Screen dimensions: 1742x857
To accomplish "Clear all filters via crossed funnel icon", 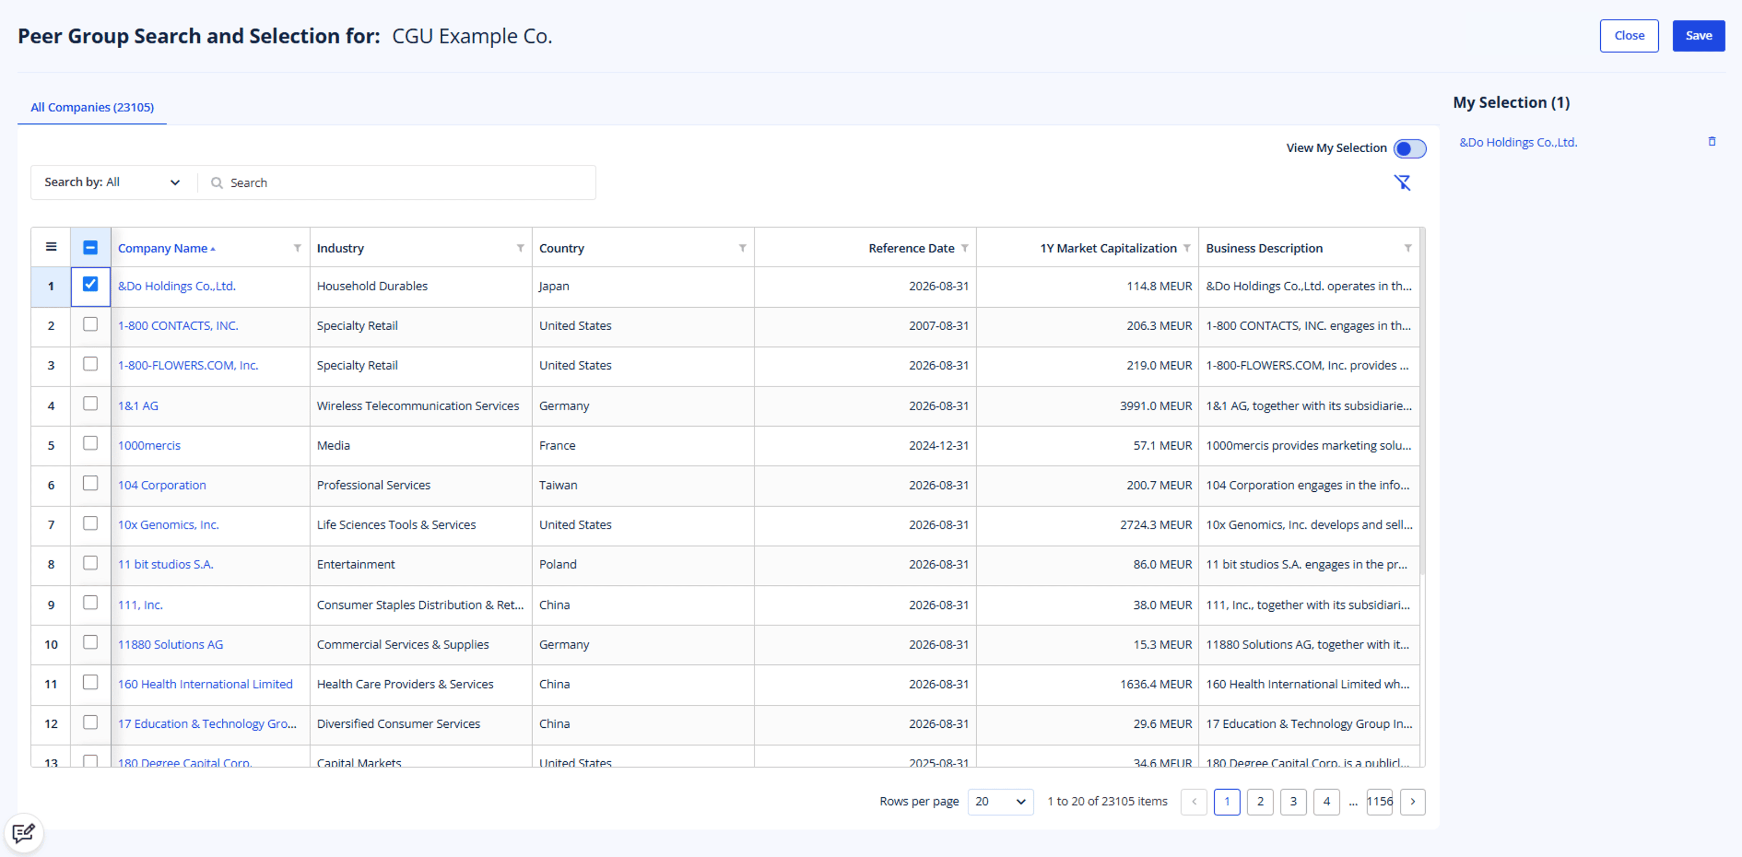I will point(1403,183).
